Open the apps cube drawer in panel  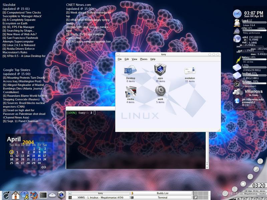tap(61, 195)
